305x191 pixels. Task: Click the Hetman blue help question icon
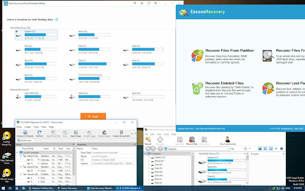pos(281,149)
